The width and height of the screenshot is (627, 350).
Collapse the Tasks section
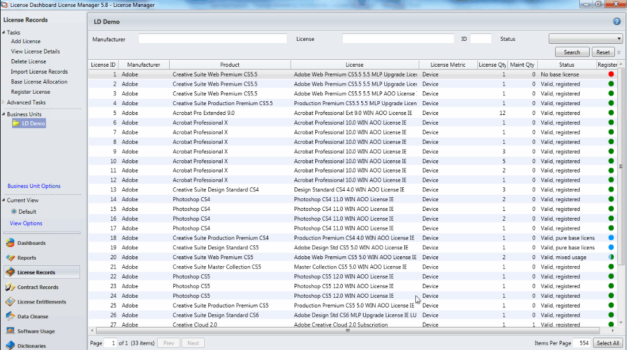tap(4, 33)
